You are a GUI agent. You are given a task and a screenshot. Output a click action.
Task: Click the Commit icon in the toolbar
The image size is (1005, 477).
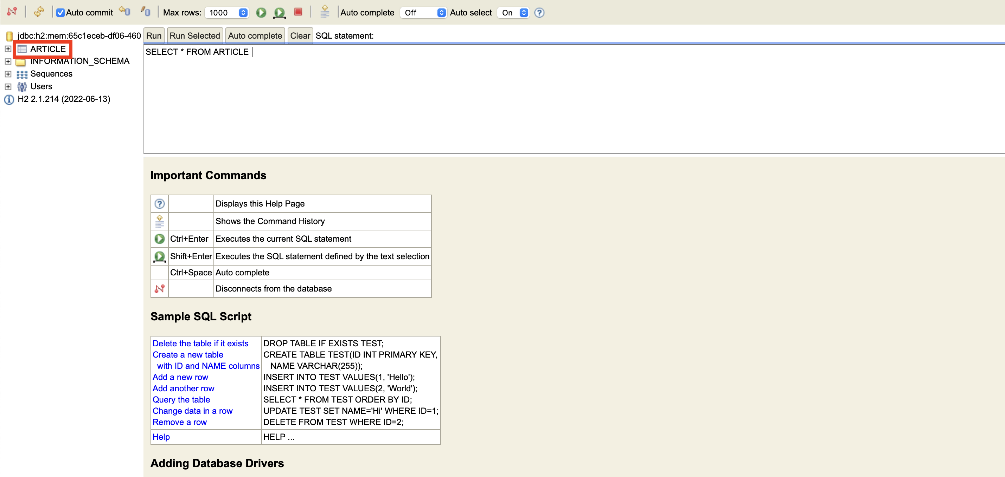pos(146,12)
